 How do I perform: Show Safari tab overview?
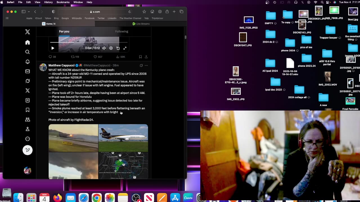(x=181, y=12)
